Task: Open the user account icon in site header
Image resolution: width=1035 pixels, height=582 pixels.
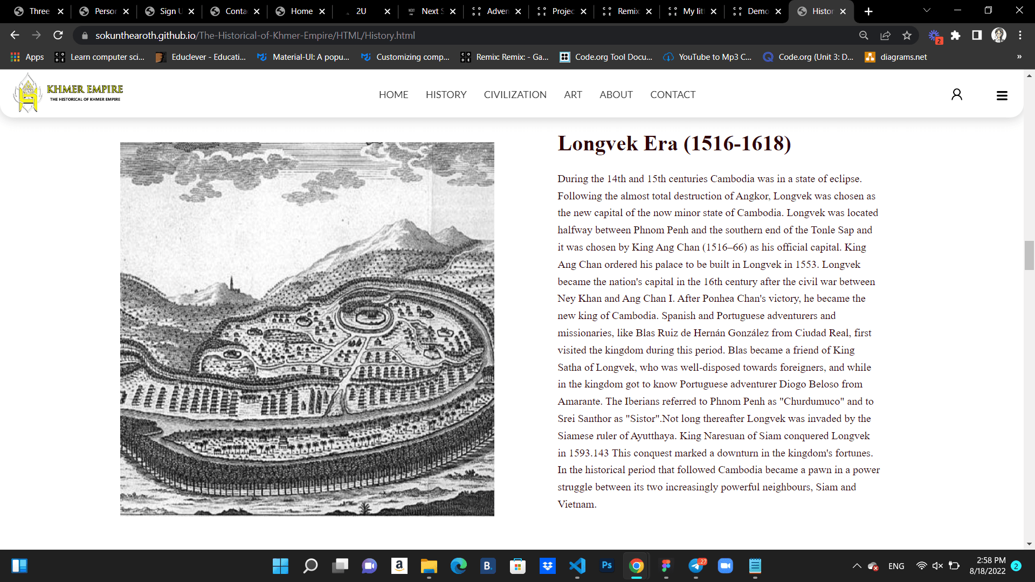Action: [956, 95]
